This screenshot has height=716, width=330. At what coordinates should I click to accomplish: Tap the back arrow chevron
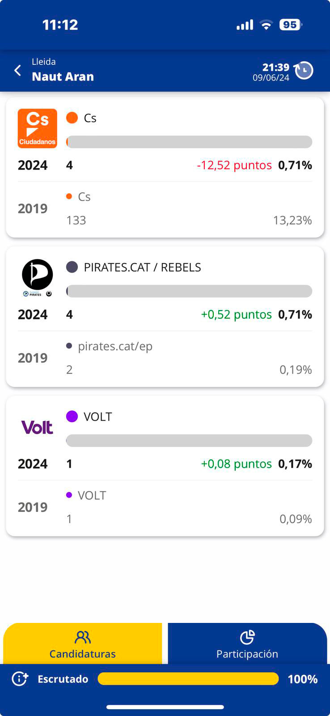pyautogui.click(x=18, y=71)
